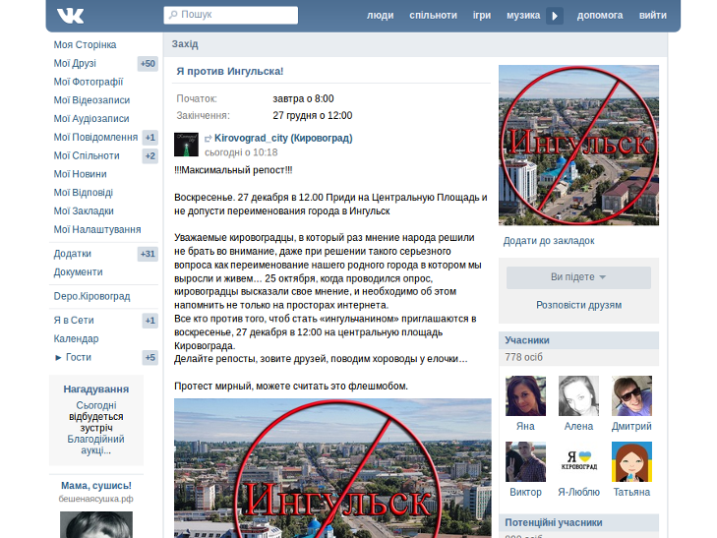Open Depo.Кіровоград link
The width and height of the screenshot is (717, 538).
(91, 296)
